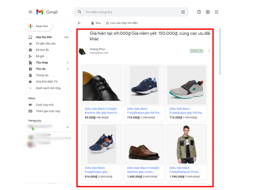The width and height of the screenshot is (253, 190).
Task: Click Friday]Kappa giày... 916.000₫ product link
Action: 97,170
